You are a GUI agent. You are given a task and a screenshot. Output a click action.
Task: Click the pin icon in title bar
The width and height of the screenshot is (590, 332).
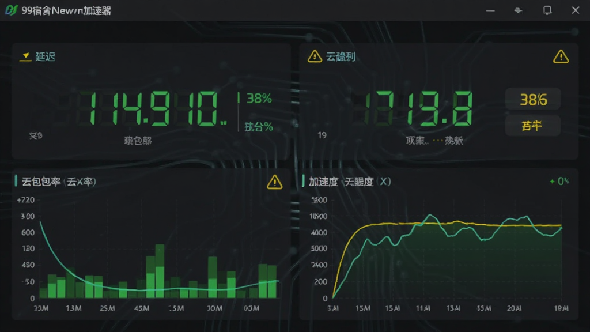518,10
